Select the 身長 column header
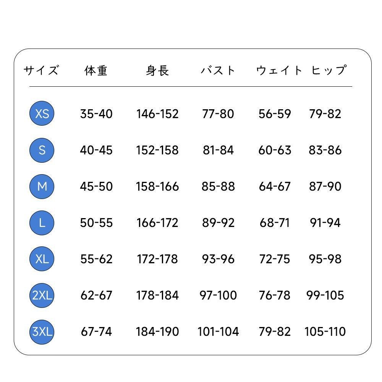The width and height of the screenshot is (382, 382). click(157, 71)
